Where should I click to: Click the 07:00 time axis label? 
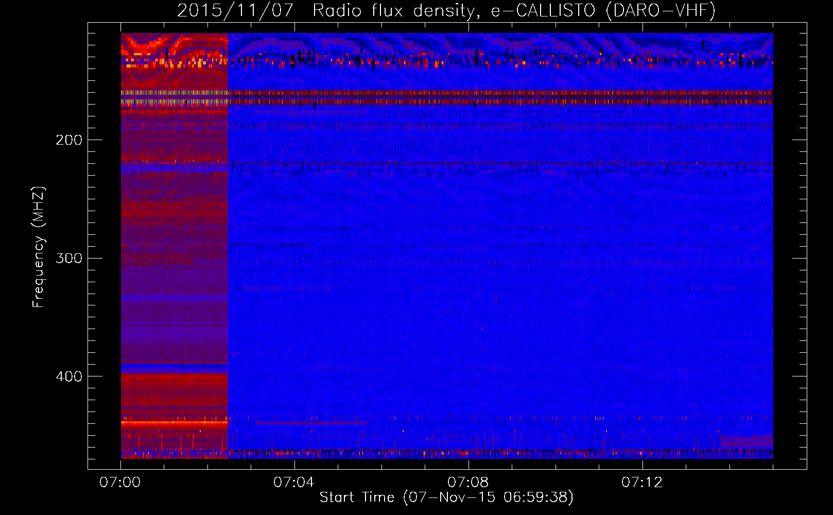120,483
